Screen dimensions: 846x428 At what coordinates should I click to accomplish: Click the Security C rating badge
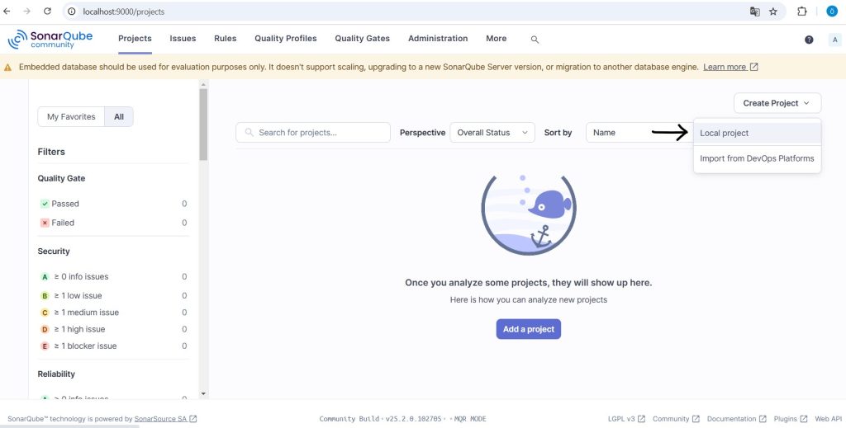(x=45, y=313)
